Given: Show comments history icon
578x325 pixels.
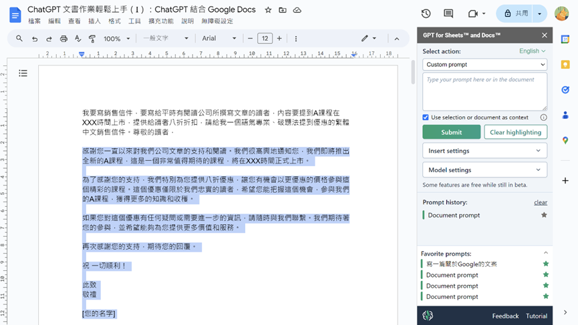Looking at the screenshot, I should point(448,13).
